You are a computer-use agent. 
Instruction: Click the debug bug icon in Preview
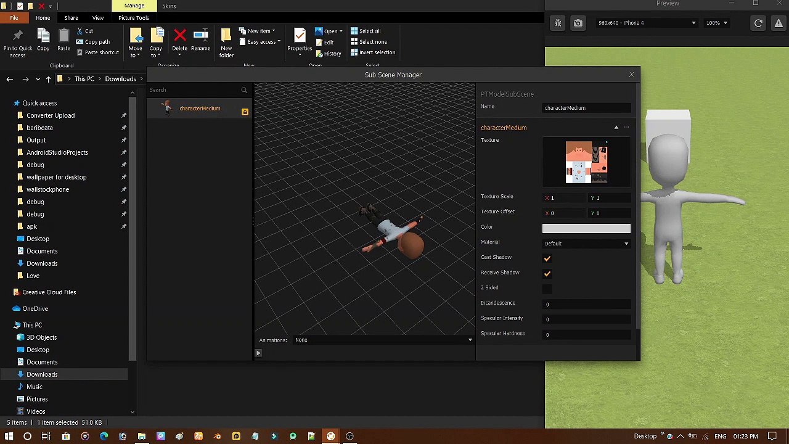tap(557, 23)
